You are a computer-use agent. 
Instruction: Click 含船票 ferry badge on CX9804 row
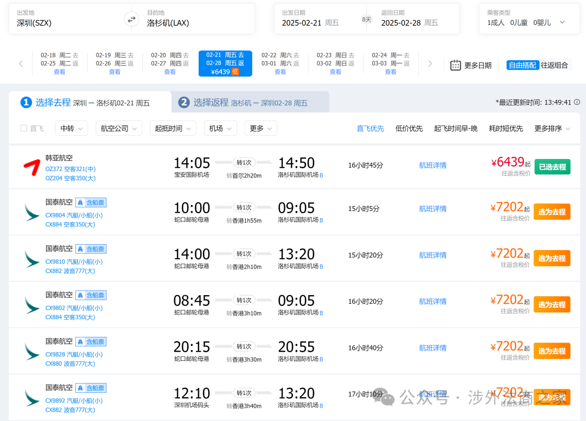(x=91, y=202)
